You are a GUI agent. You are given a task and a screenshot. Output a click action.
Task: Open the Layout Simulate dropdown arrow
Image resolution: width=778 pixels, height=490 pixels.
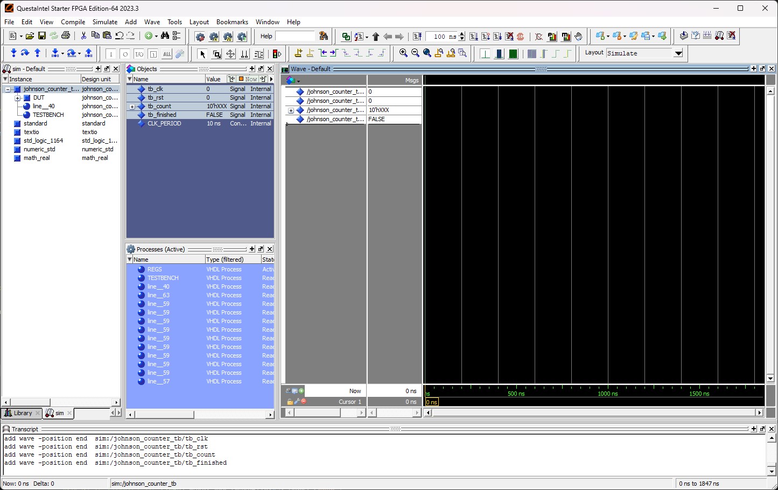pos(678,53)
